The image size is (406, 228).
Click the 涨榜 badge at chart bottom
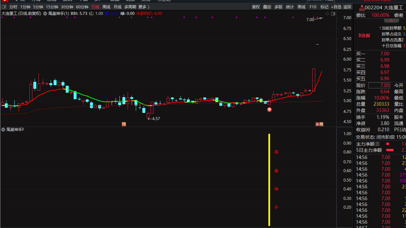coord(319,124)
